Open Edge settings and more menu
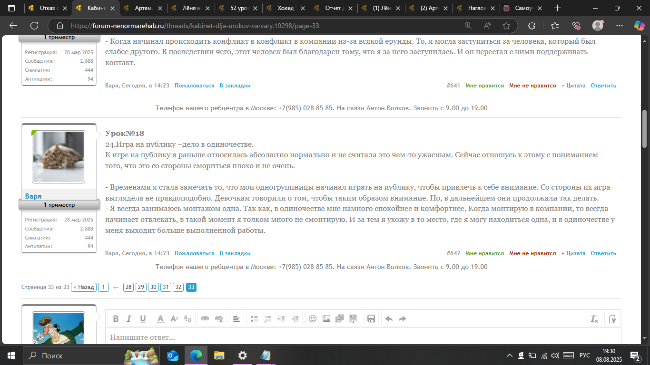 [x=619, y=26]
